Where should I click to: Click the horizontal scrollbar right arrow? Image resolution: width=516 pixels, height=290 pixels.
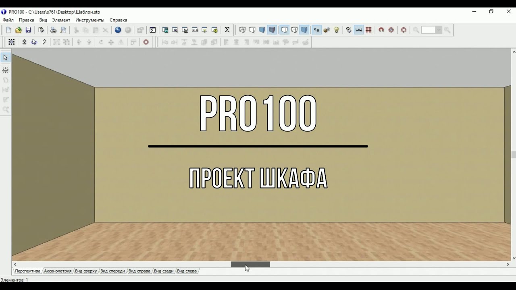pos(508,264)
